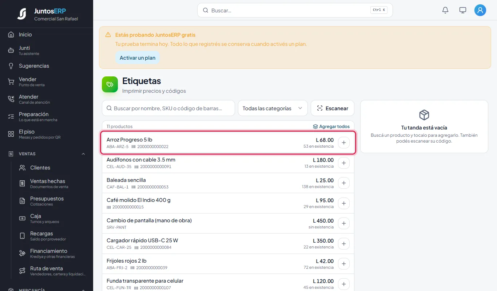Open Caja turnos y arqueos
Image resolution: width=497 pixels, height=291 pixels.
[x=52, y=219]
